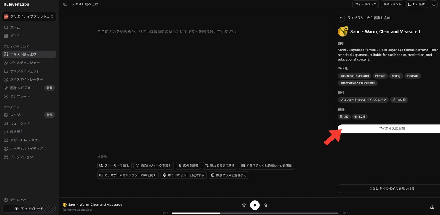The image size is (440, 215).
Task: Click プロフェッショナル ボイスクローン chip
Action: [363, 100]
